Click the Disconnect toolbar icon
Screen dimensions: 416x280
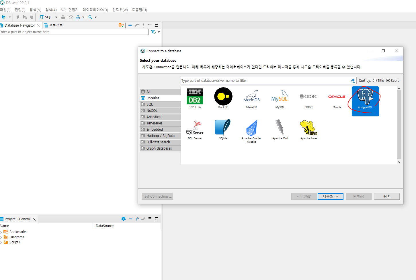[32, 17]
